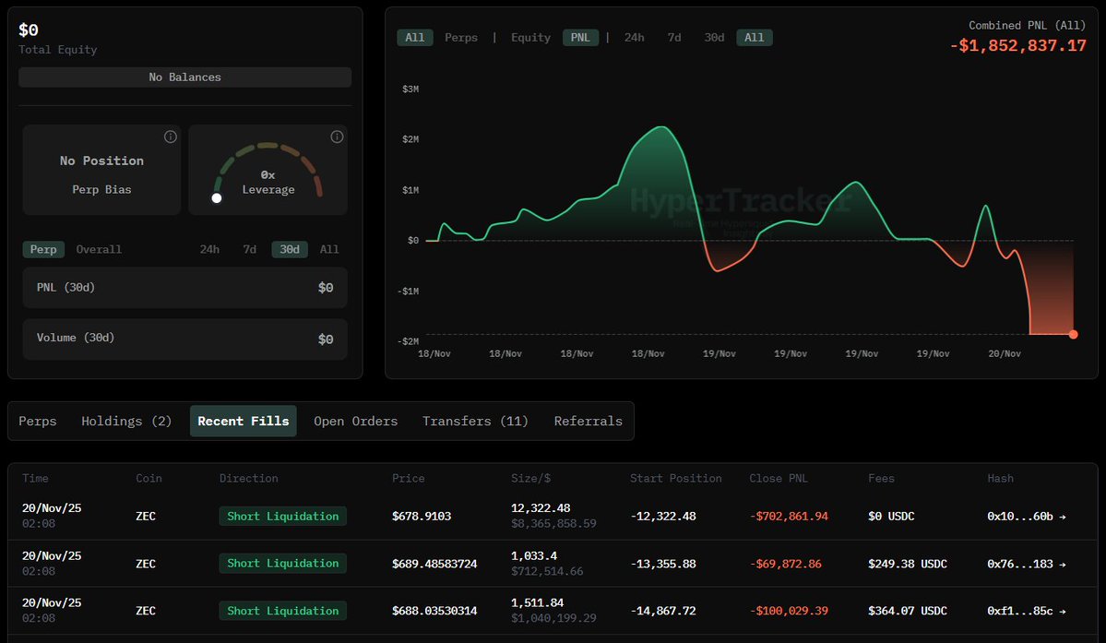Image resolution: width=1106 pixels, height=643 pixels.
Task: Click info icon on Perp Bias card
Action: point(170,137)
